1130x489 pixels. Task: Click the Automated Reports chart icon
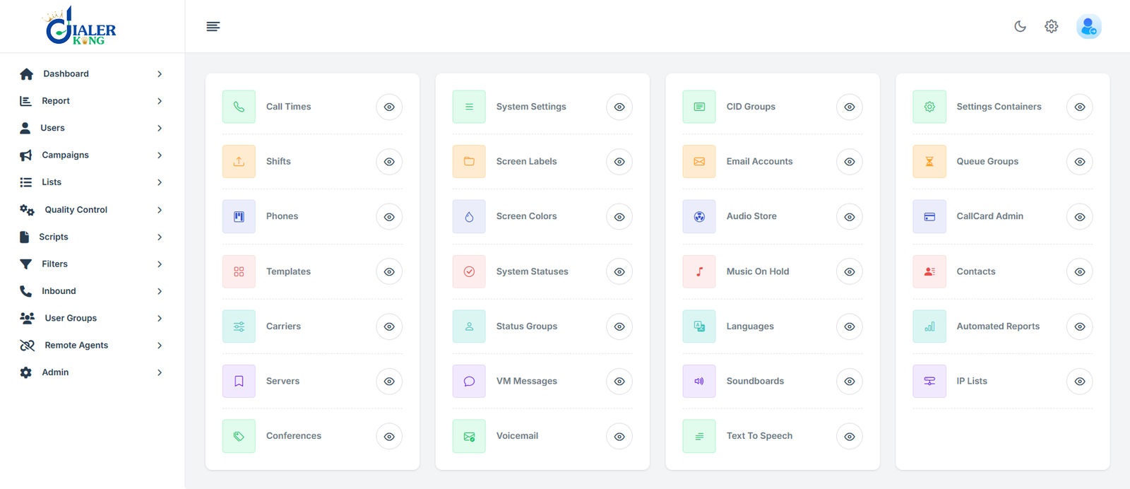929,326
